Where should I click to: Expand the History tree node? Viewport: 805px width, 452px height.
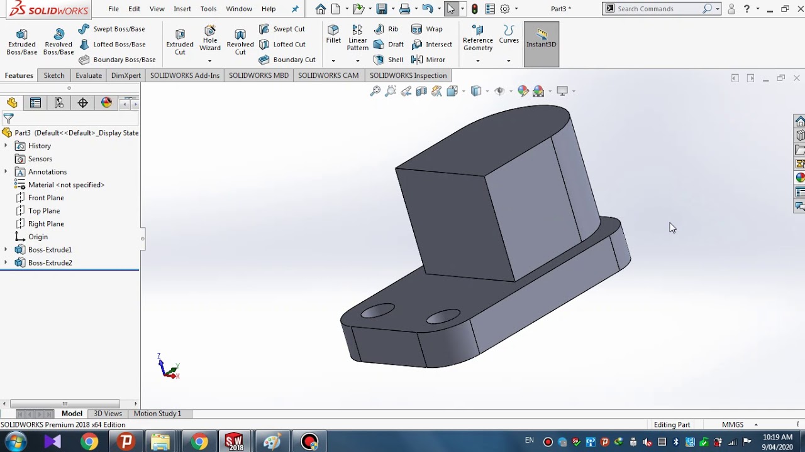pos(6,146)
